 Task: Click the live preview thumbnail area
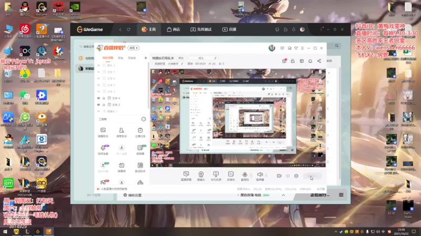point(238,119)
